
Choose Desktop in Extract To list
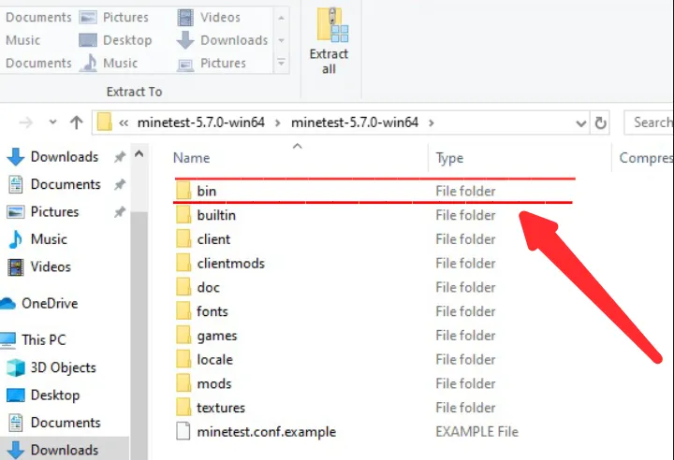116,40
